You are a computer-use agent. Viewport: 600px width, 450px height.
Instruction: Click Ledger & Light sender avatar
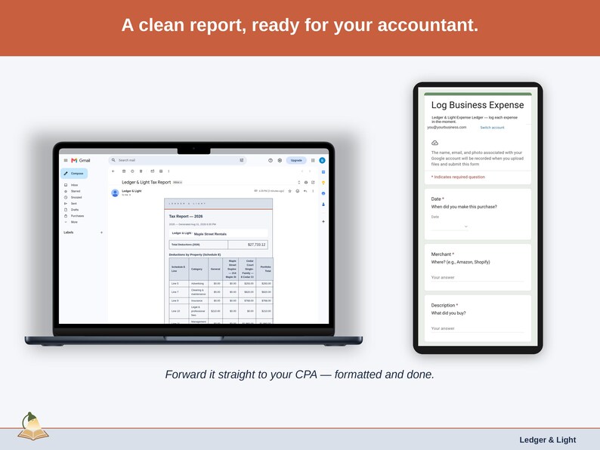115,193
